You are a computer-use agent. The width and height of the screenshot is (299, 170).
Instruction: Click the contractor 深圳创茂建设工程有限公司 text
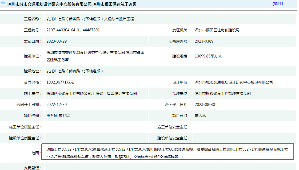coord(69,93)
